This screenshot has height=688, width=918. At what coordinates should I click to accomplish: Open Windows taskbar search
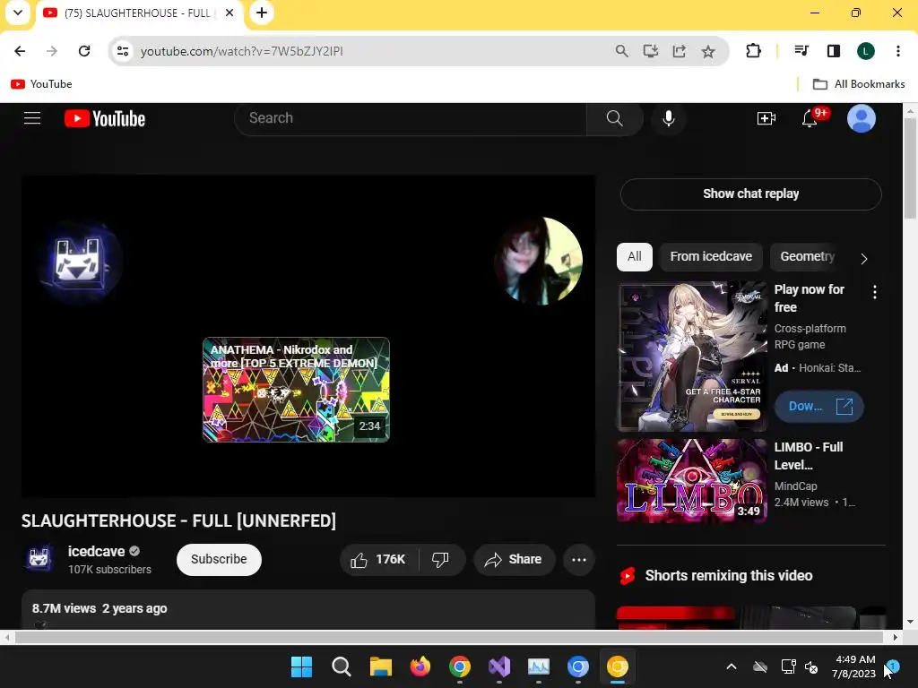click(x=341, y=666)
